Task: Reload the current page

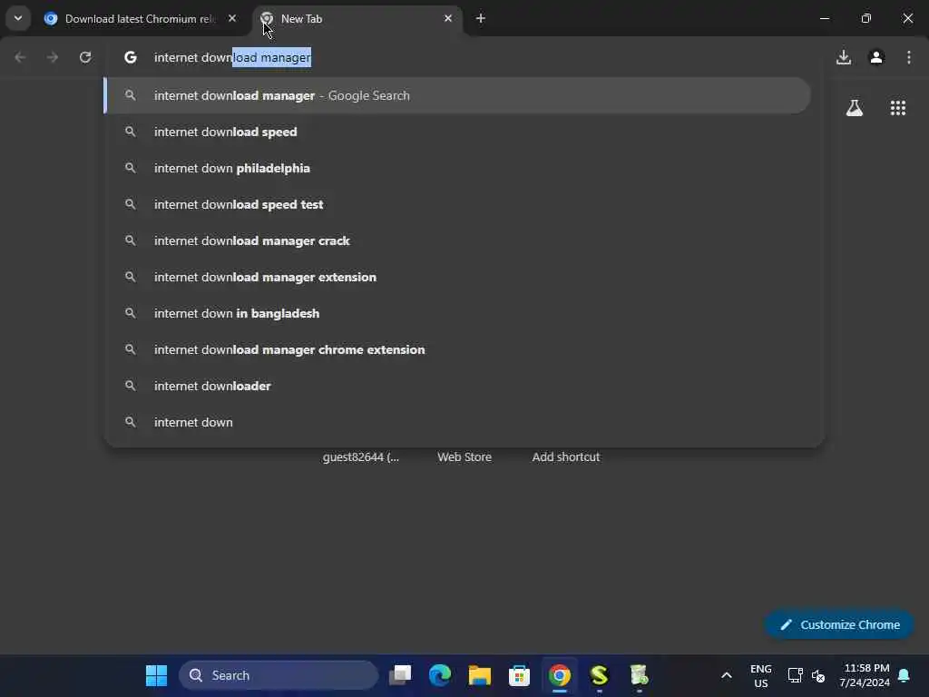Action: [x=85, y=57]
